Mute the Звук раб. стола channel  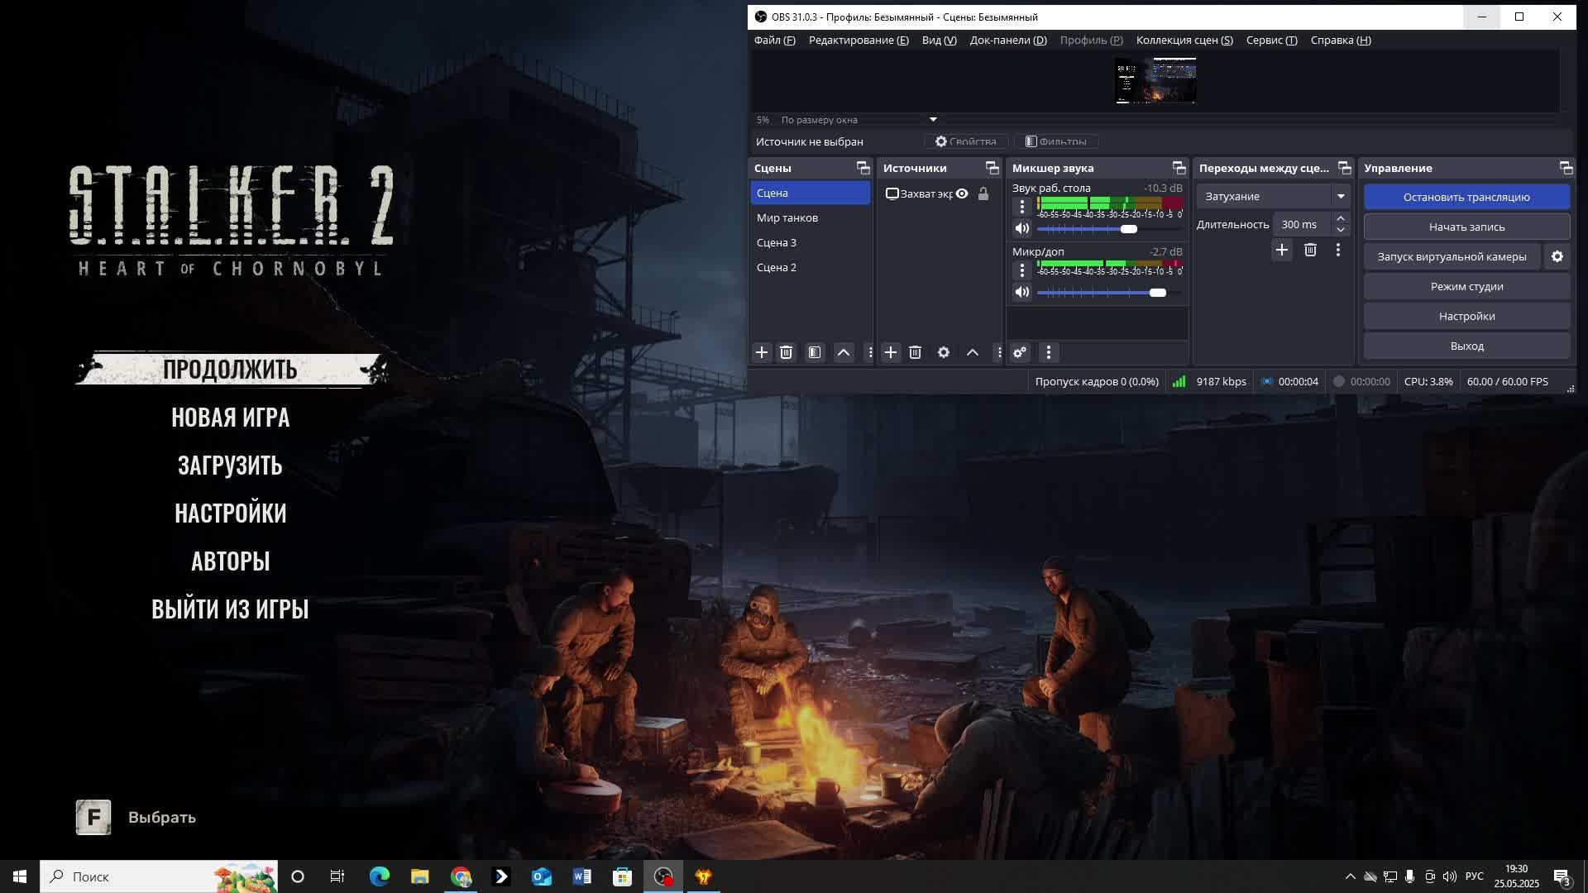(1022, 229)
